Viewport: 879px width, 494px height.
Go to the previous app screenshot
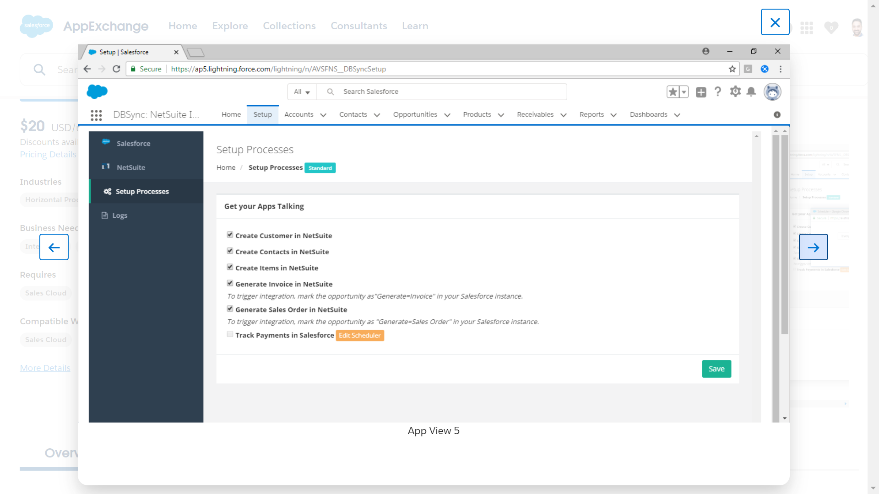coord(54,247)
